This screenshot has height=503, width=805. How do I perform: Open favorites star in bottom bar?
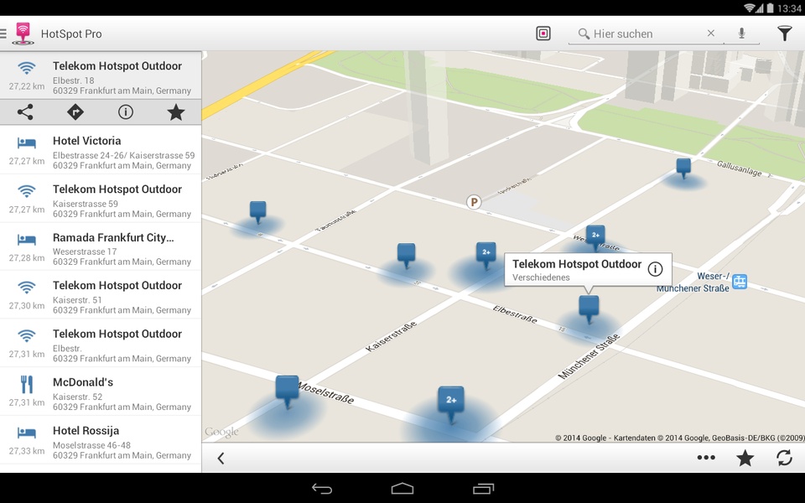click(745, 458)
